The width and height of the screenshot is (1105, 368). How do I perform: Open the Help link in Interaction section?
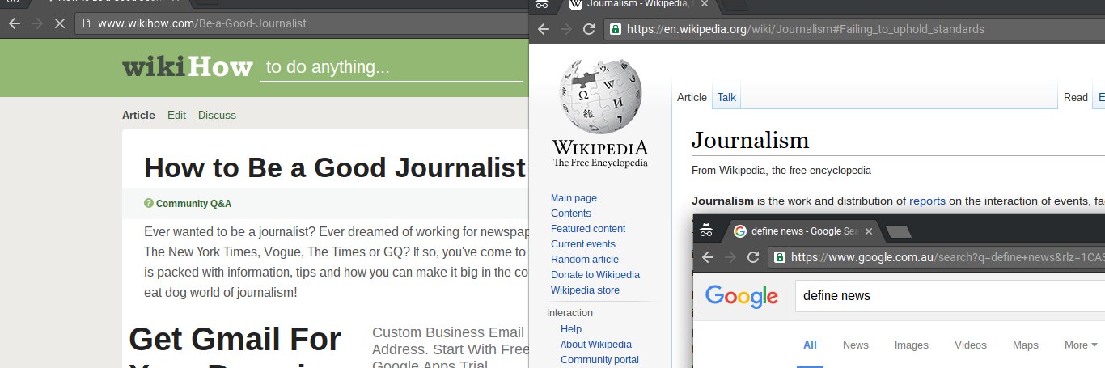[571, 329]
